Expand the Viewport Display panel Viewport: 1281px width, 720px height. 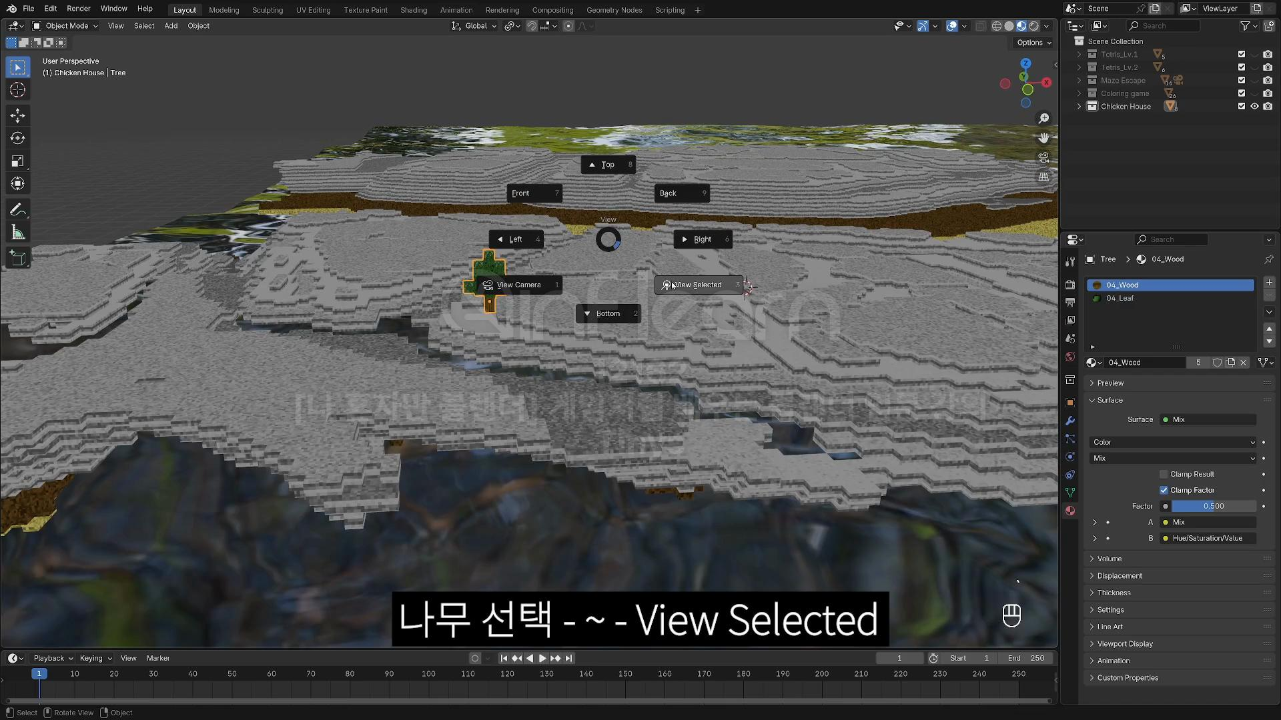click(1125, 644)
